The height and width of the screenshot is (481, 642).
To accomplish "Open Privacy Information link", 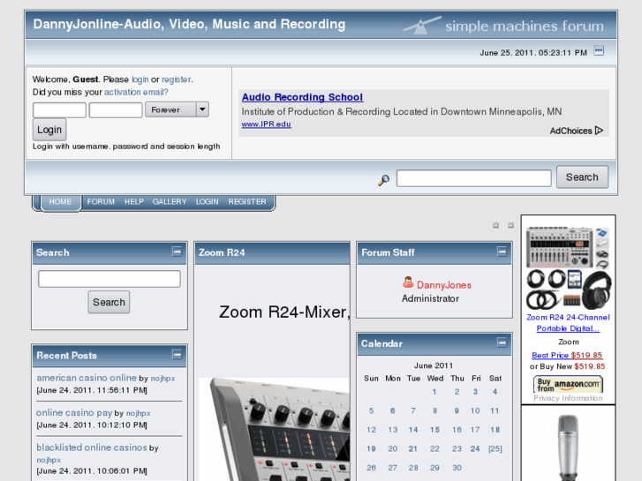I will pos(568,398).
